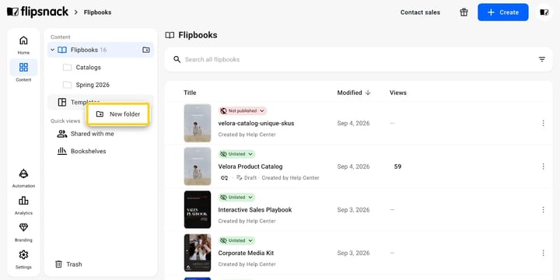
Task: Open the account avatar menu
Action: tap(544, 12)
